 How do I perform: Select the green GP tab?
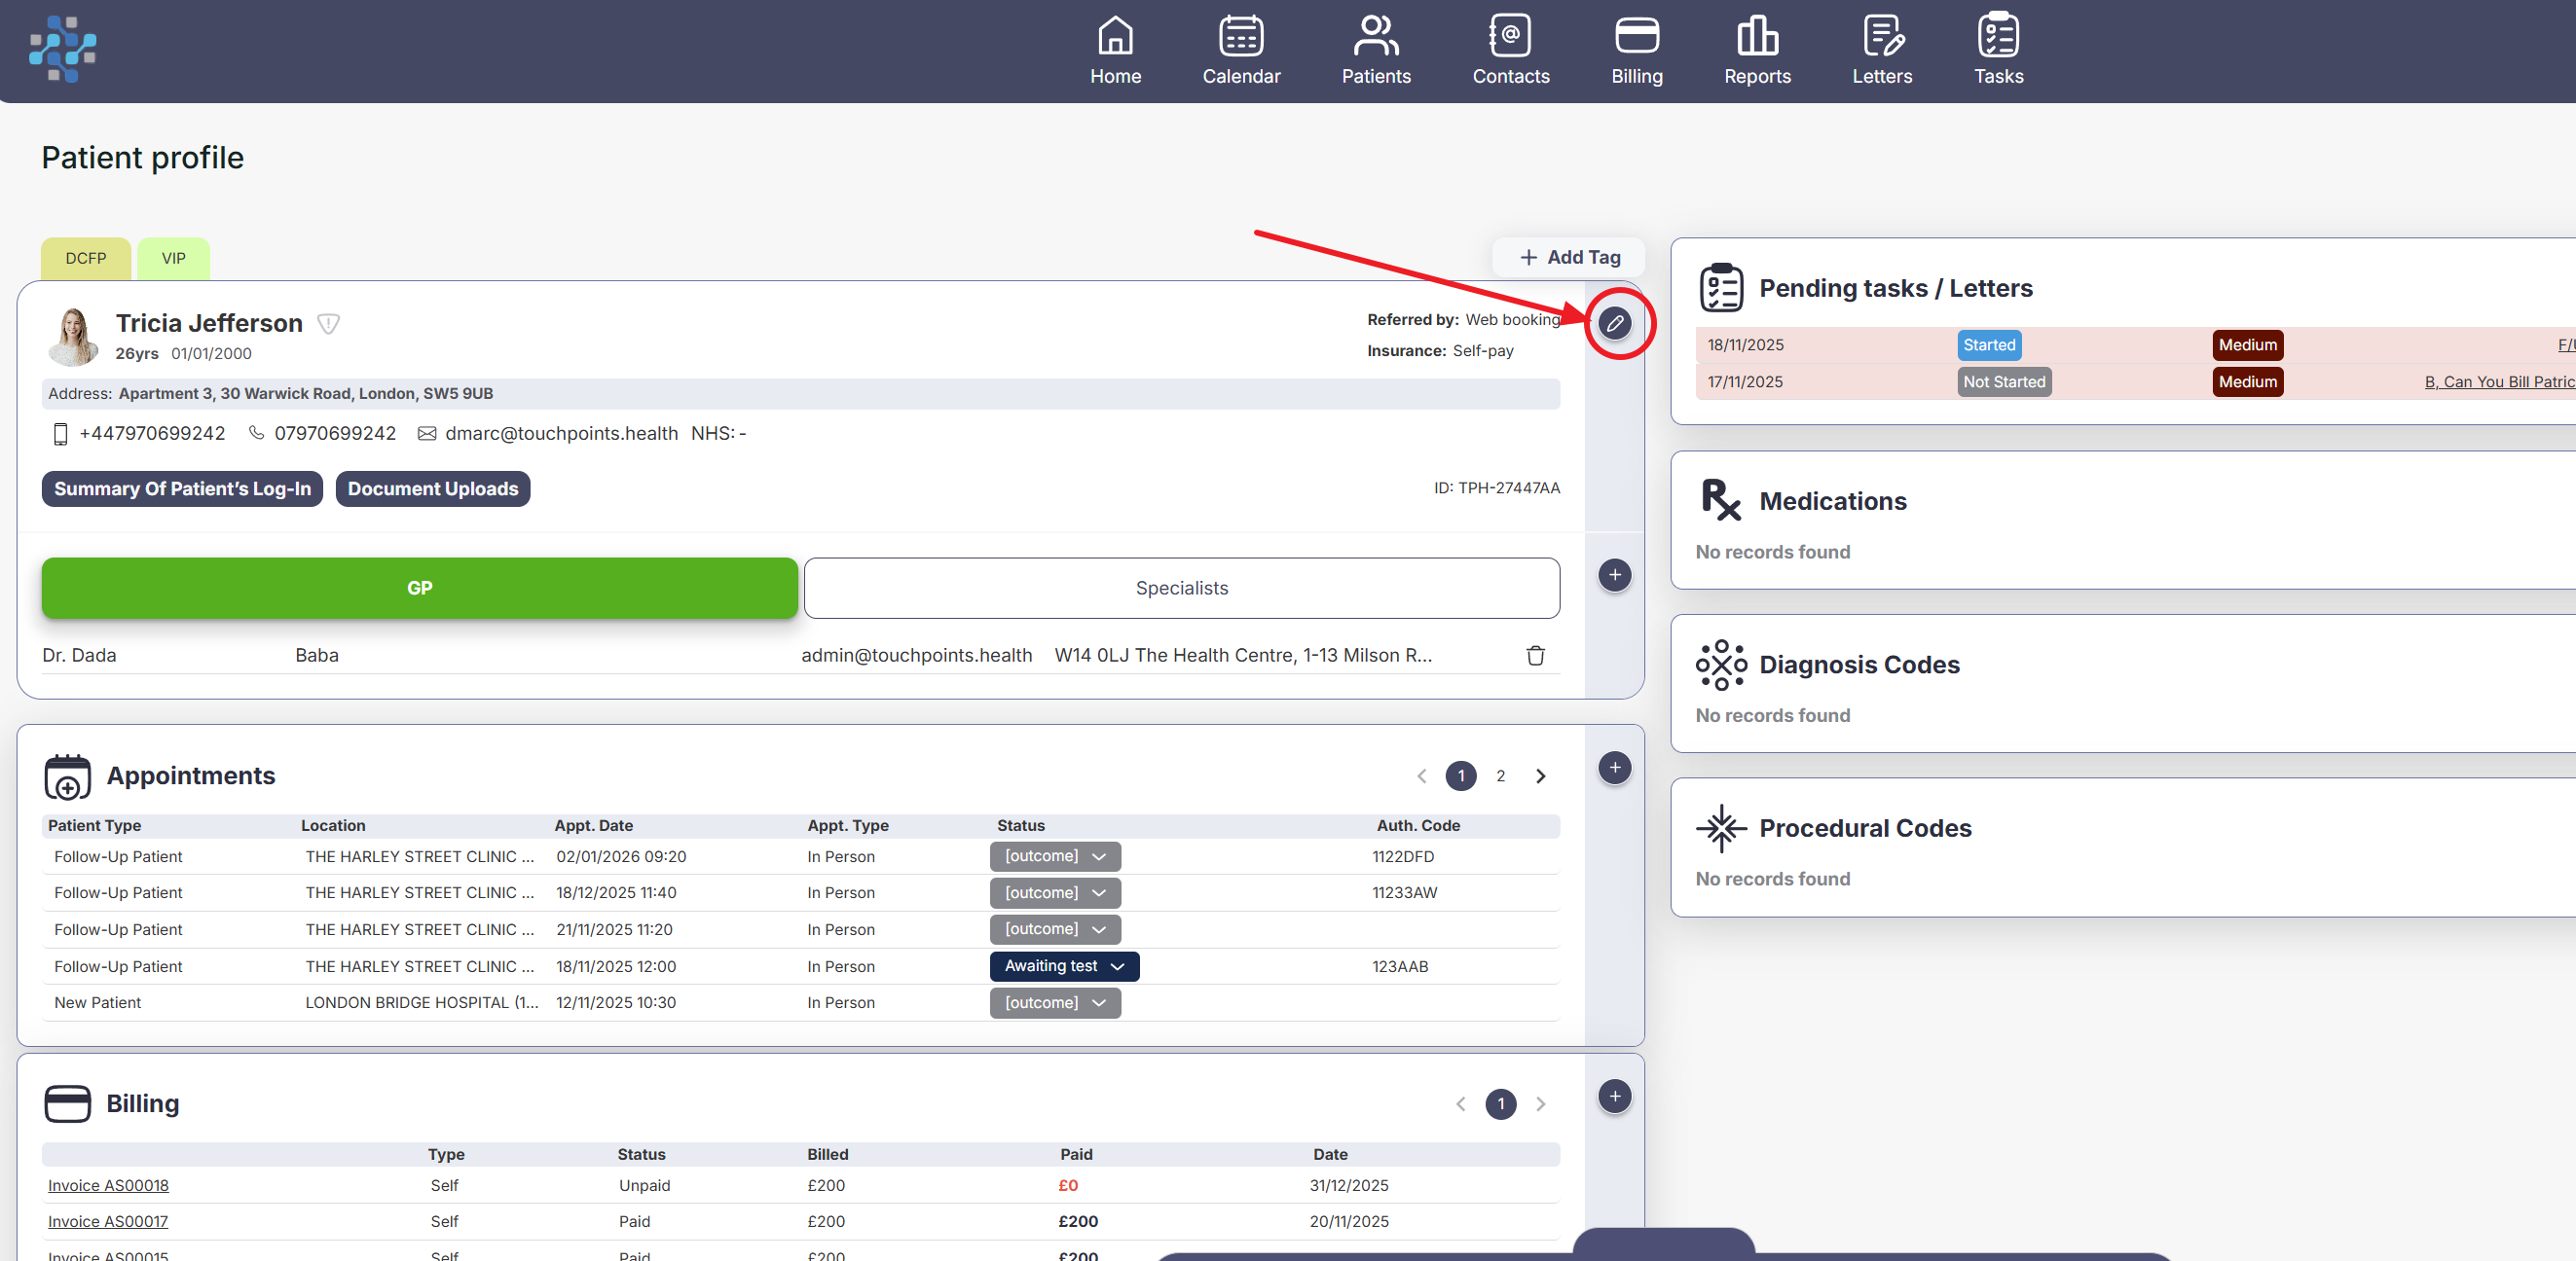pyautogui.click(x=419, y=588)
